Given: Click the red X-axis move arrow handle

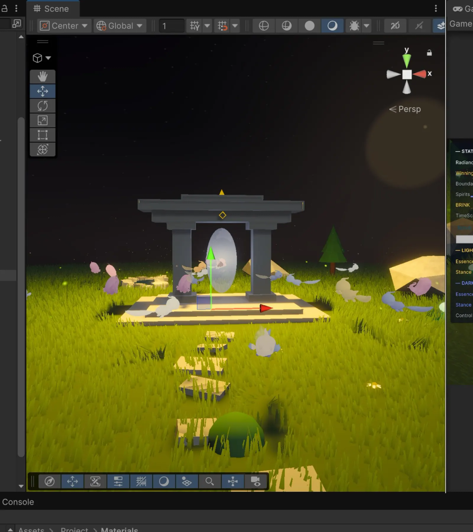Looking at the screenshot, I should pyautogui.click(x=266, y=308).
